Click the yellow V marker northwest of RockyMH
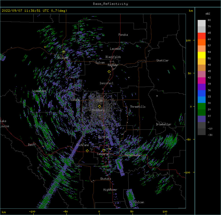221x215 pixels. click(45, 47)
